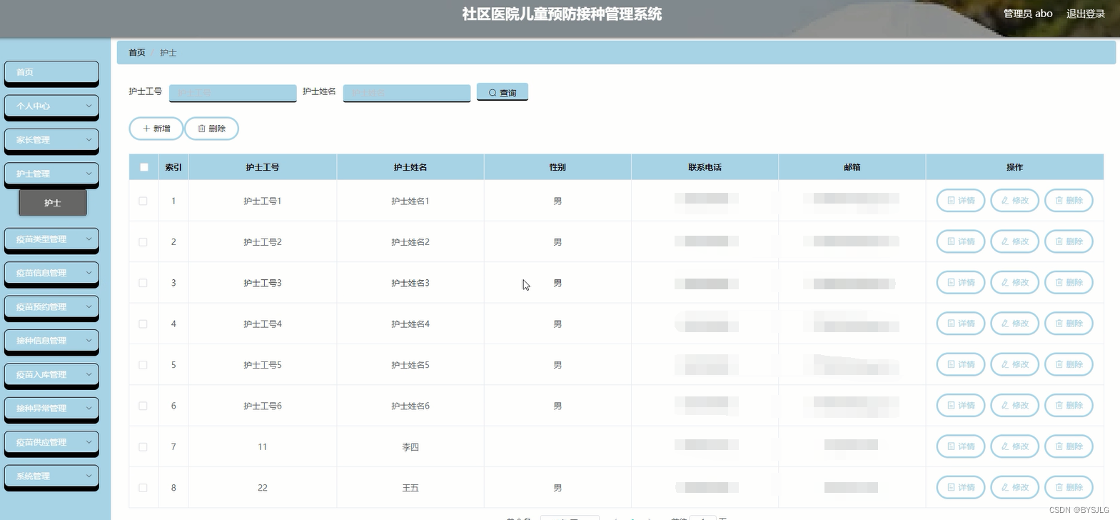This screenshot has width=1120, height=520.
Task: Toggle the select-all checkbox in table header
Action: click(143, 167)
